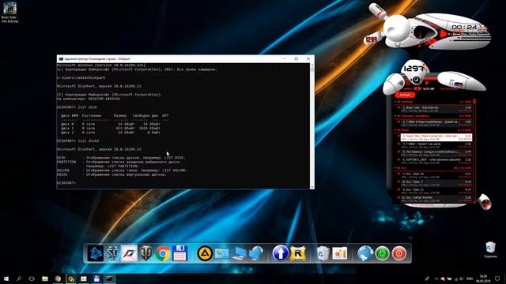
Task: Open the Recycle Bin desktop icon
Action: click(x=490, y=250)
